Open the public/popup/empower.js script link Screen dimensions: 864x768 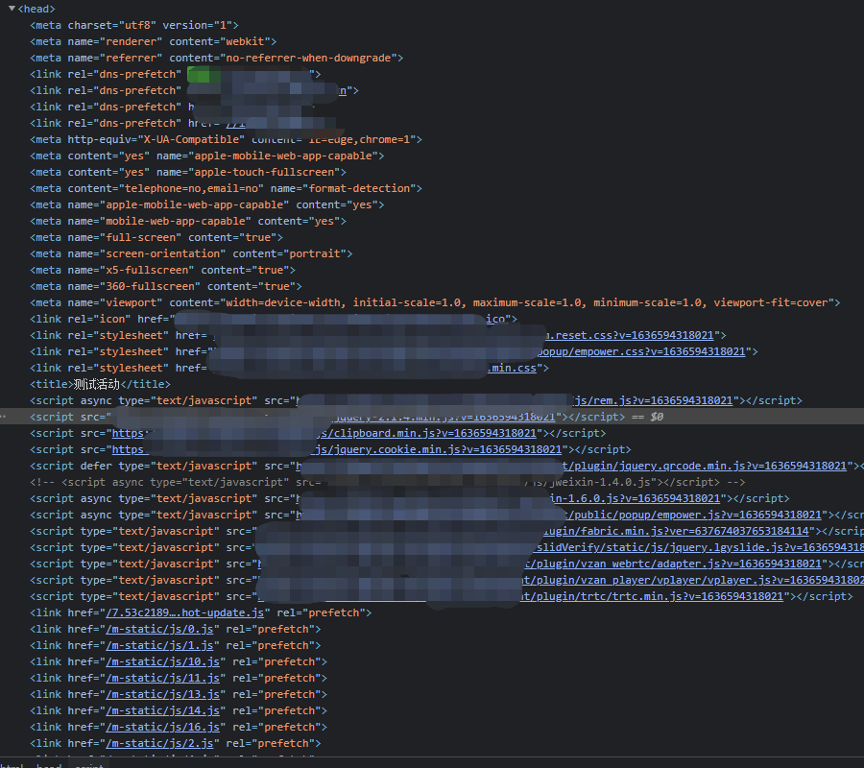694,515
